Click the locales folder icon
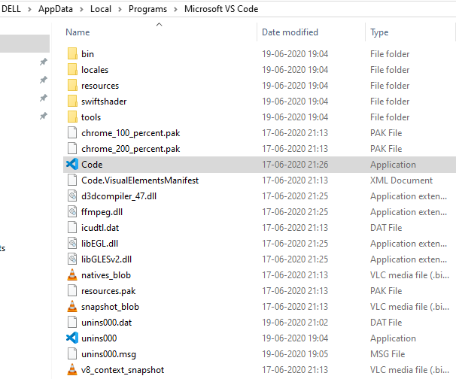This screenshot has height=379, width=456. click(x=72, y=70)
